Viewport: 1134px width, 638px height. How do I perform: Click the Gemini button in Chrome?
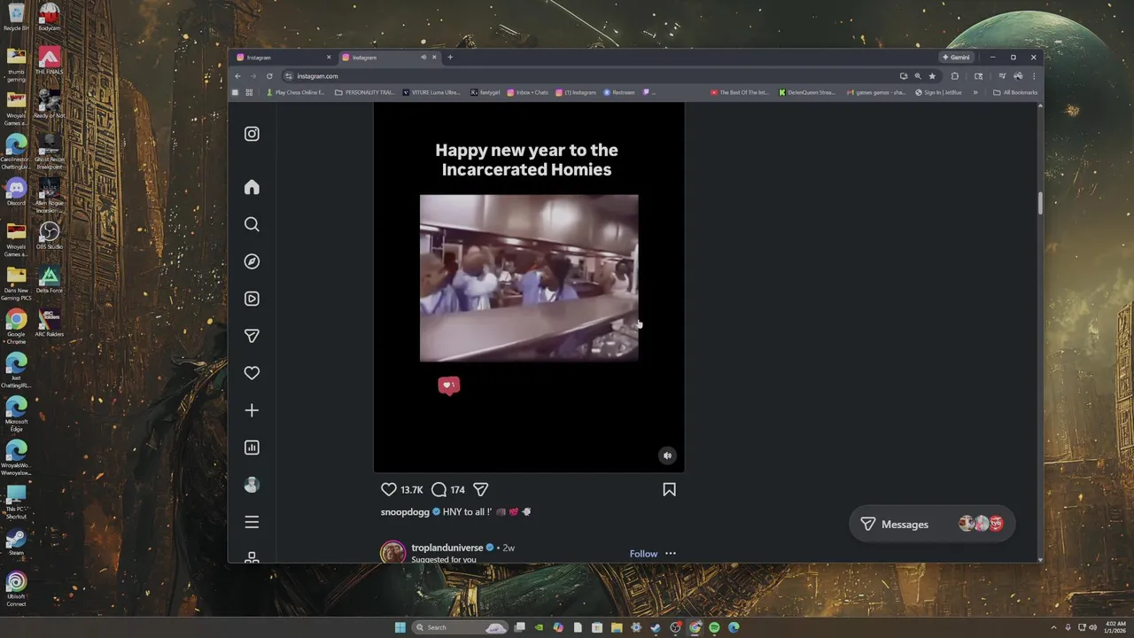click(x=957, y=58)
